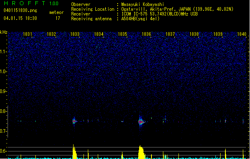Click the 1831 time marker
Image resolution: width=250 pixels, height=159 pixels.
pyautogui.click(x=27, y=34)
